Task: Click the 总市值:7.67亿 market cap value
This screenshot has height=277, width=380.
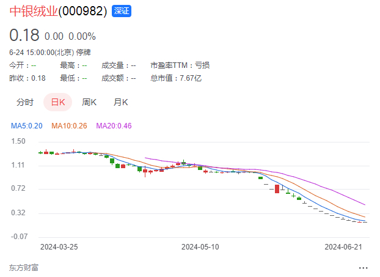Action: point(176,78)
